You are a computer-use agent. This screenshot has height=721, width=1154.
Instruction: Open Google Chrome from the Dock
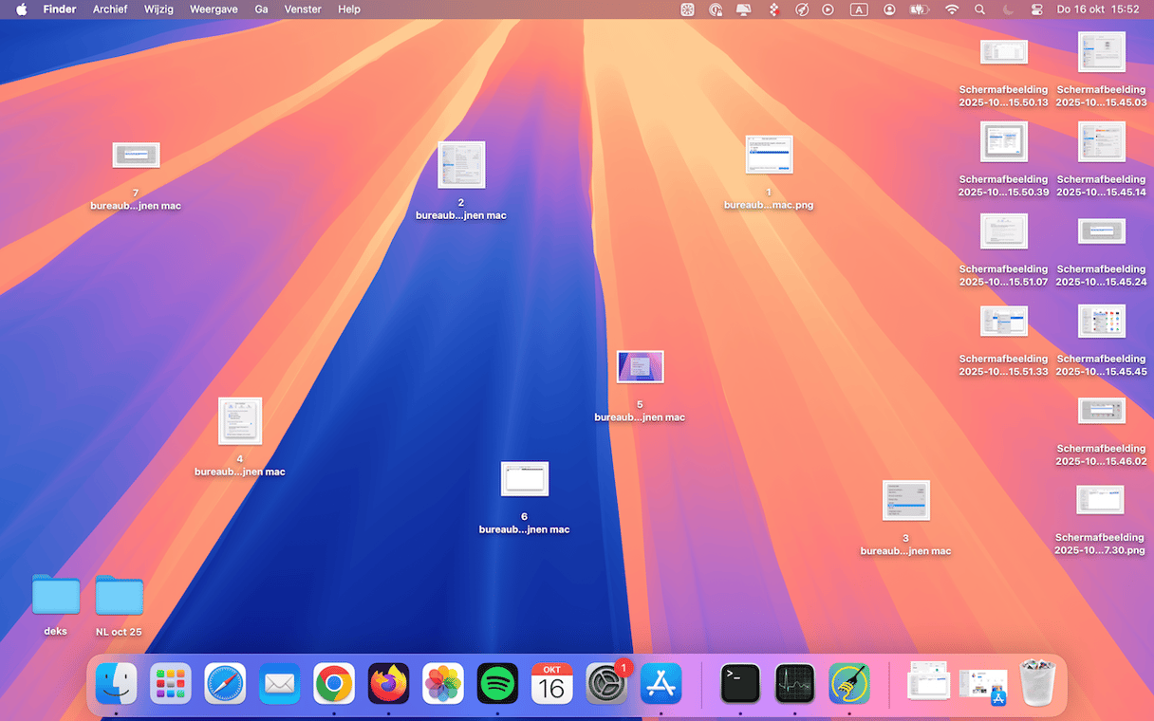point(334,684)
